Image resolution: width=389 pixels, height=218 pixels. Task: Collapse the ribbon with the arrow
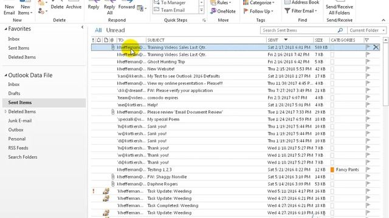tap(384, 20)
